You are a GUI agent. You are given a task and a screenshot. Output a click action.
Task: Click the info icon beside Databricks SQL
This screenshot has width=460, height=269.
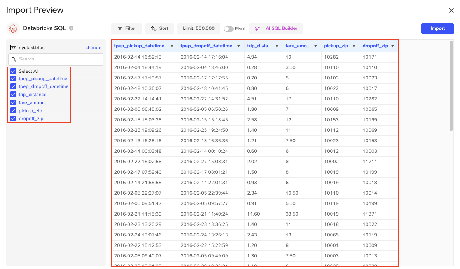(70, 28)
